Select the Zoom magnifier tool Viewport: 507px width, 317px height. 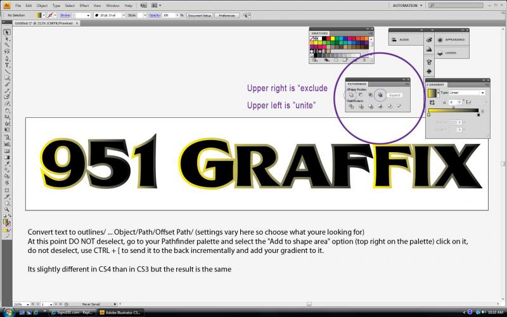coord(7,209)
